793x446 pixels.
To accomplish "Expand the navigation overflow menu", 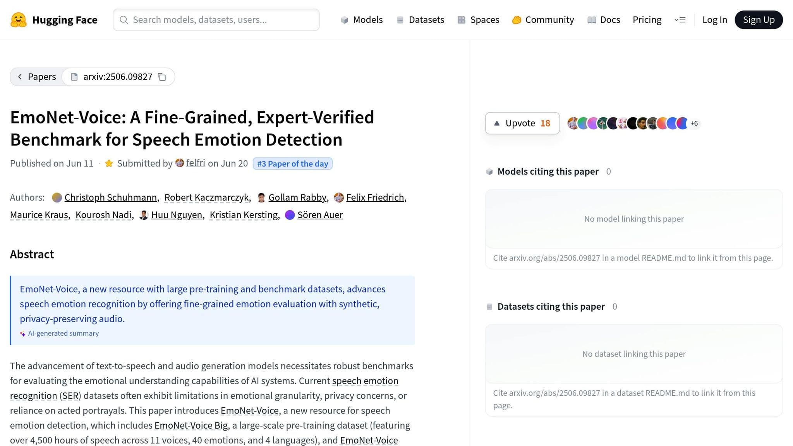I will pos(680,20).
